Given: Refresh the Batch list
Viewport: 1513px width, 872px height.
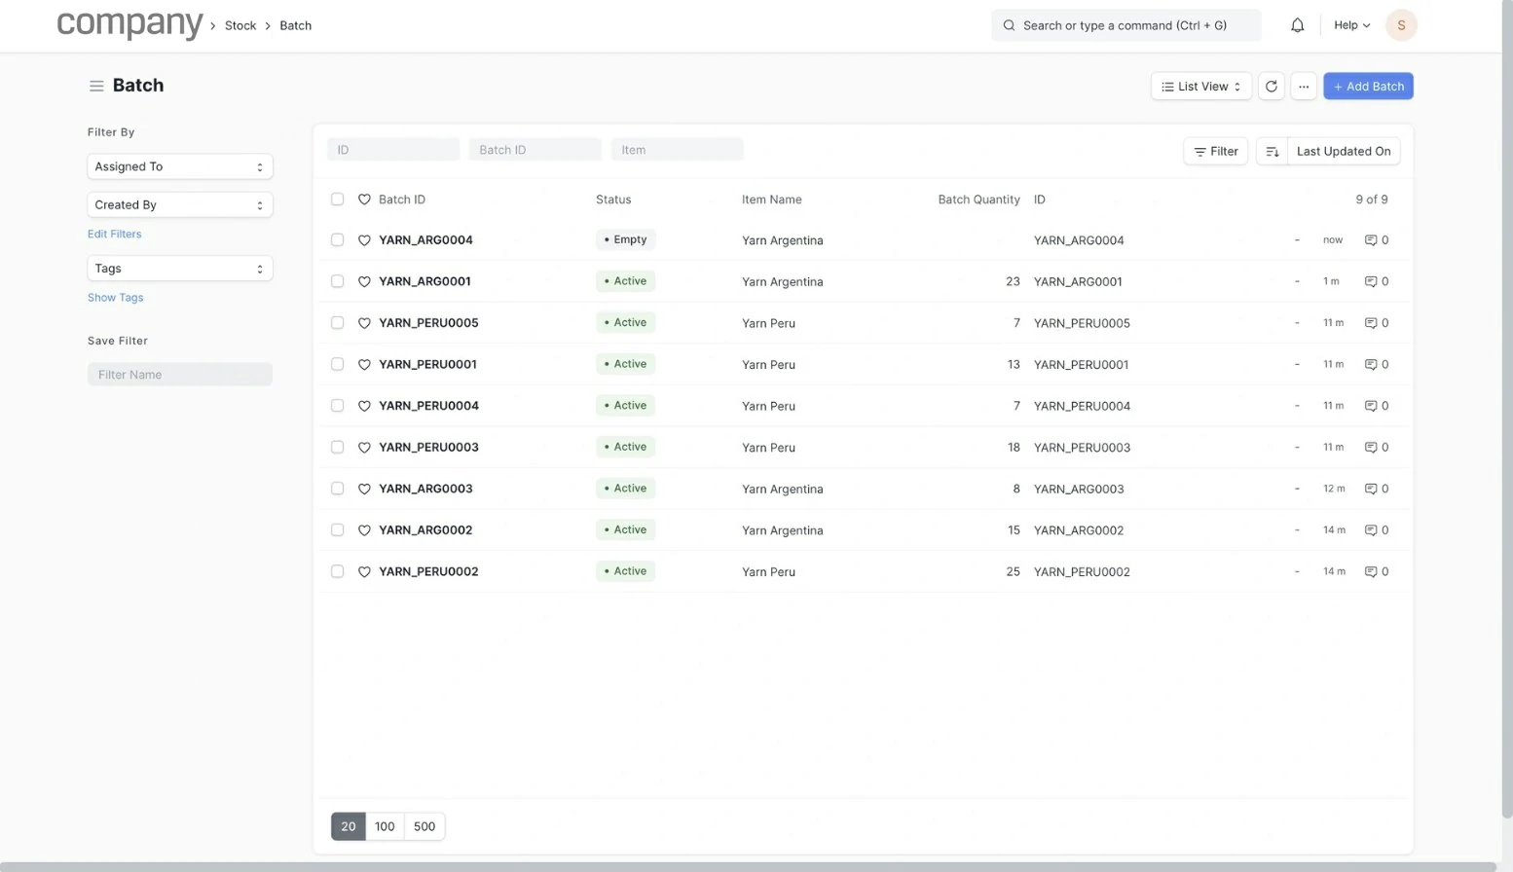Looking at the screenshot, I should click(x=1271, y=87).
